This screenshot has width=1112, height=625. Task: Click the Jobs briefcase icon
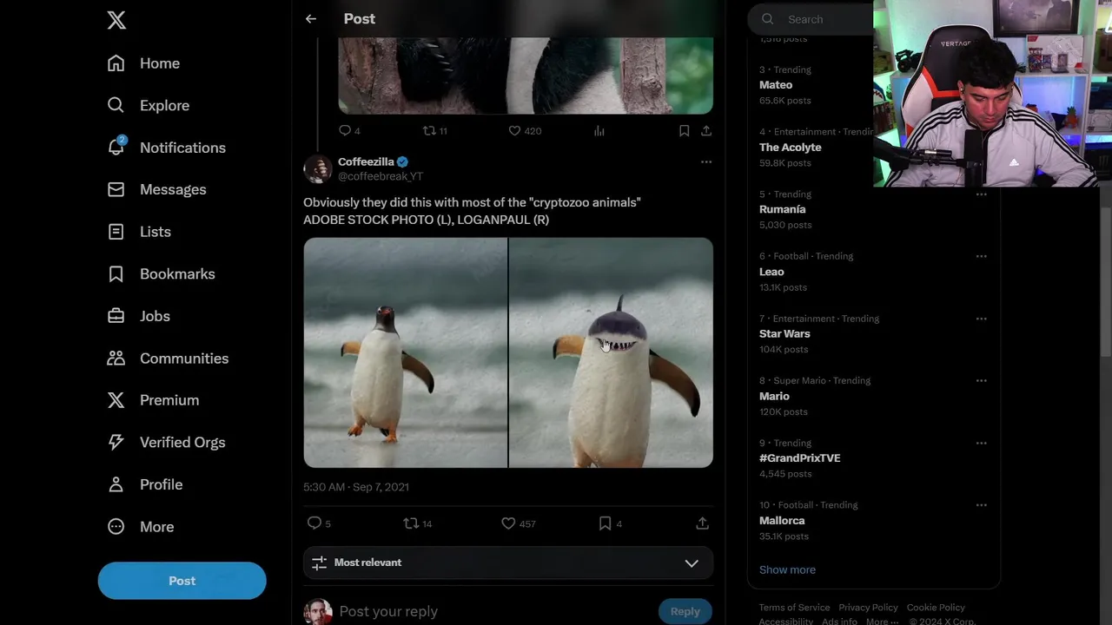click(x=116, y=316)
